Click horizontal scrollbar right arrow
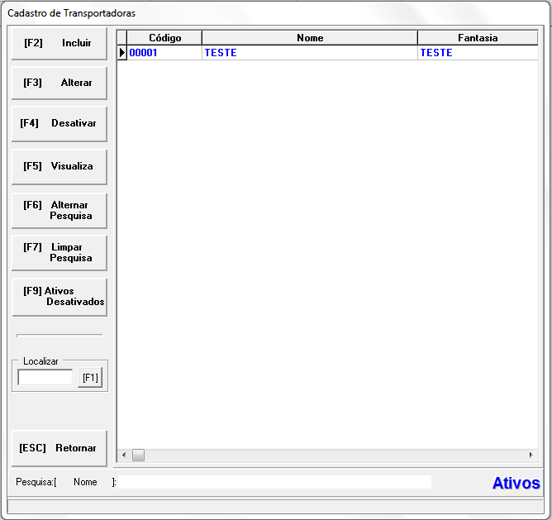The width and height of the screenshot is (552, 520). point(531,456)
